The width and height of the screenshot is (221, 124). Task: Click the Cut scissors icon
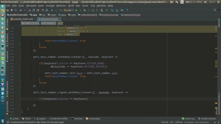pyautogui.click(x=30, y=10)
